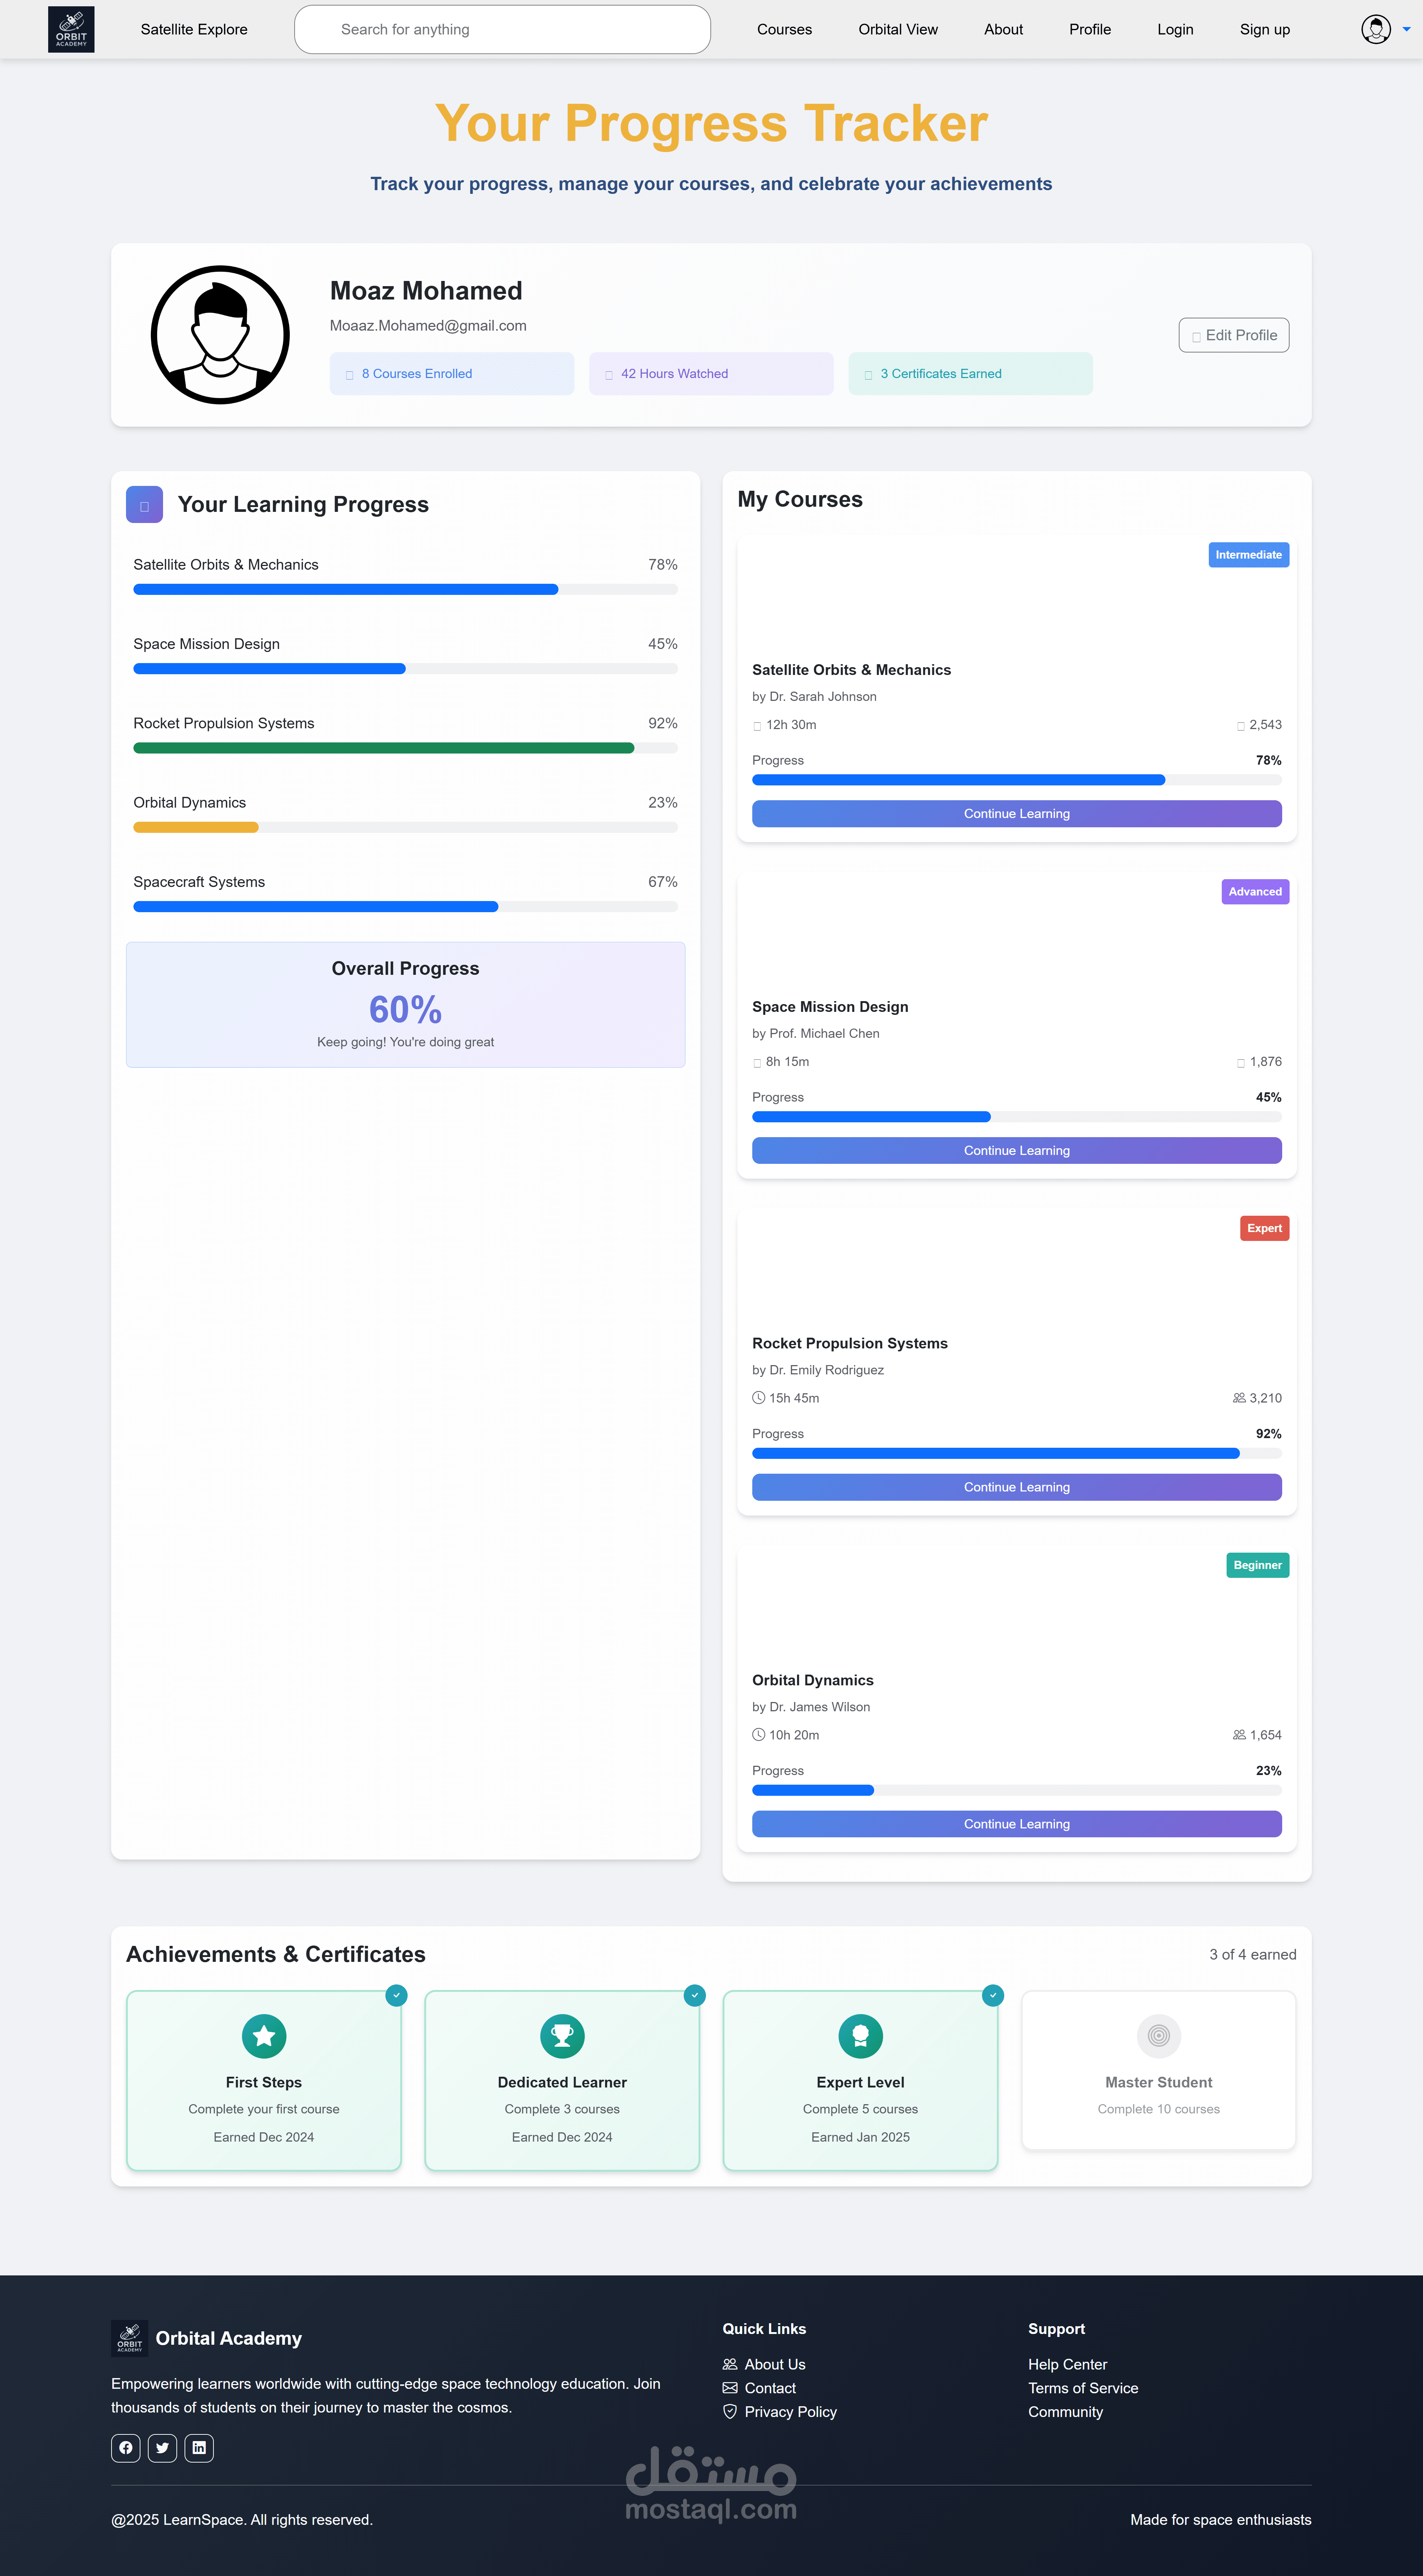The width and height of the screenshot is (1423, 2576).
Task: Click the checkmark on Dedicated Learner card
Action: coord(695,1995)
